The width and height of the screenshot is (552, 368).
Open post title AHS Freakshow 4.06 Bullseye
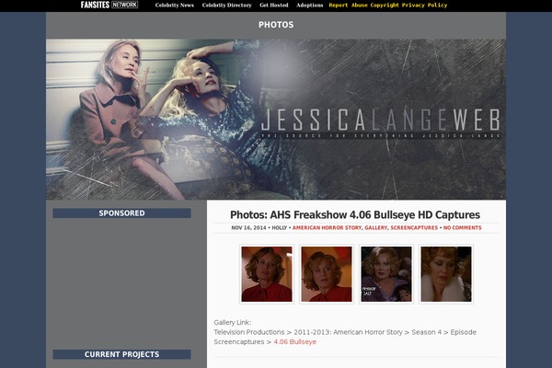355,214
